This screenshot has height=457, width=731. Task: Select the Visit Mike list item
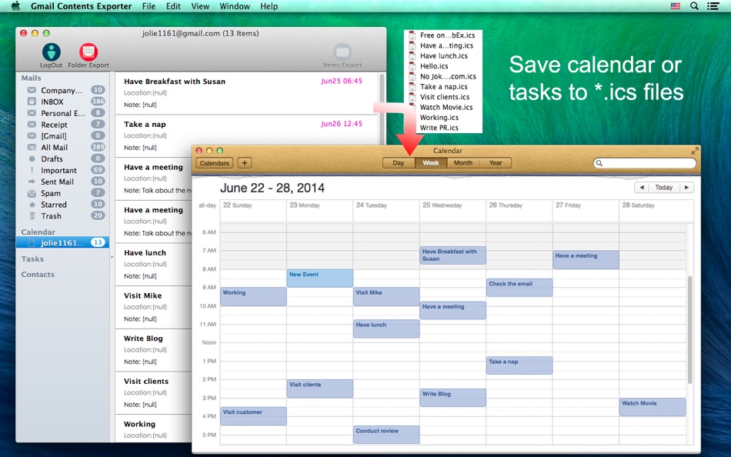click(153, 307)
